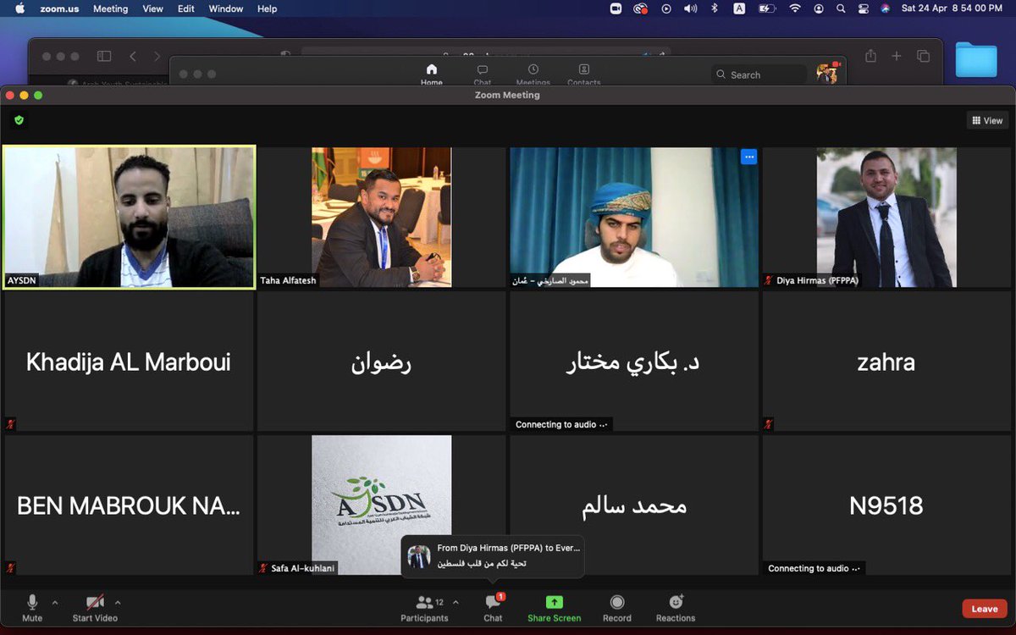Start Video with the camera icon

[95, 608]
